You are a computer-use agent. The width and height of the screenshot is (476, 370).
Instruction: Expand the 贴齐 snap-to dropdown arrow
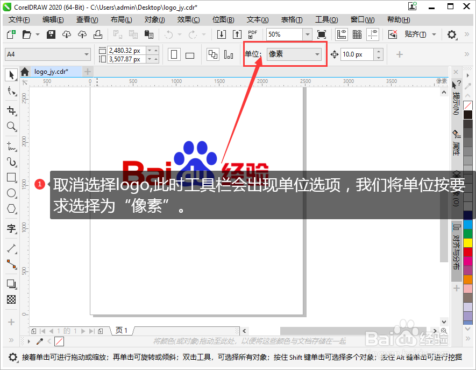pyautogui.click(x=434, y=34)
